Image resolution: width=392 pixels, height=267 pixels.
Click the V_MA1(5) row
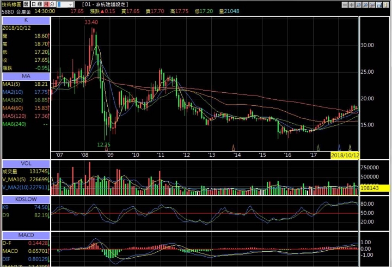26,180
